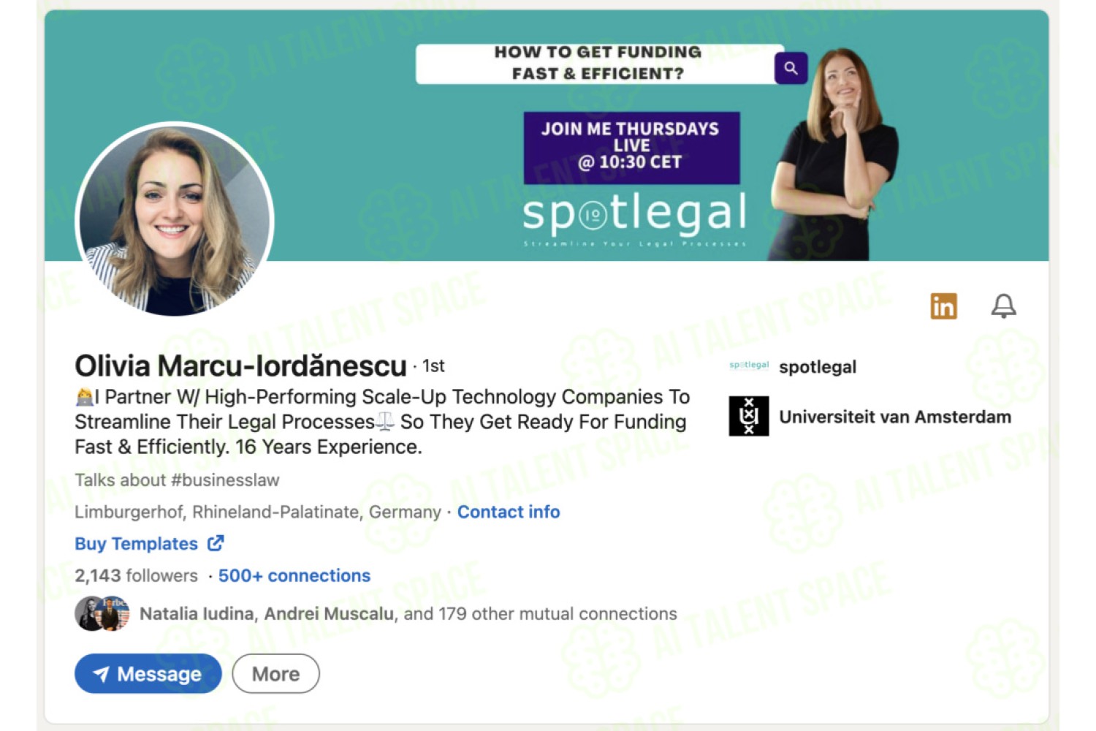Click the LinkedIn premium badge icon

tap(943, 306)
